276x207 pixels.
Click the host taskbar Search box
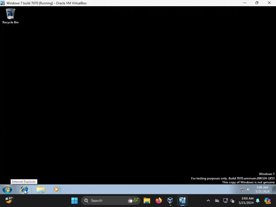(x=111, y=201)
